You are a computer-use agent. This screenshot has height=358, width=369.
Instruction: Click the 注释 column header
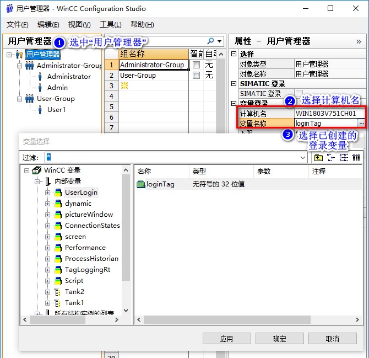click(x=335, y=172)
